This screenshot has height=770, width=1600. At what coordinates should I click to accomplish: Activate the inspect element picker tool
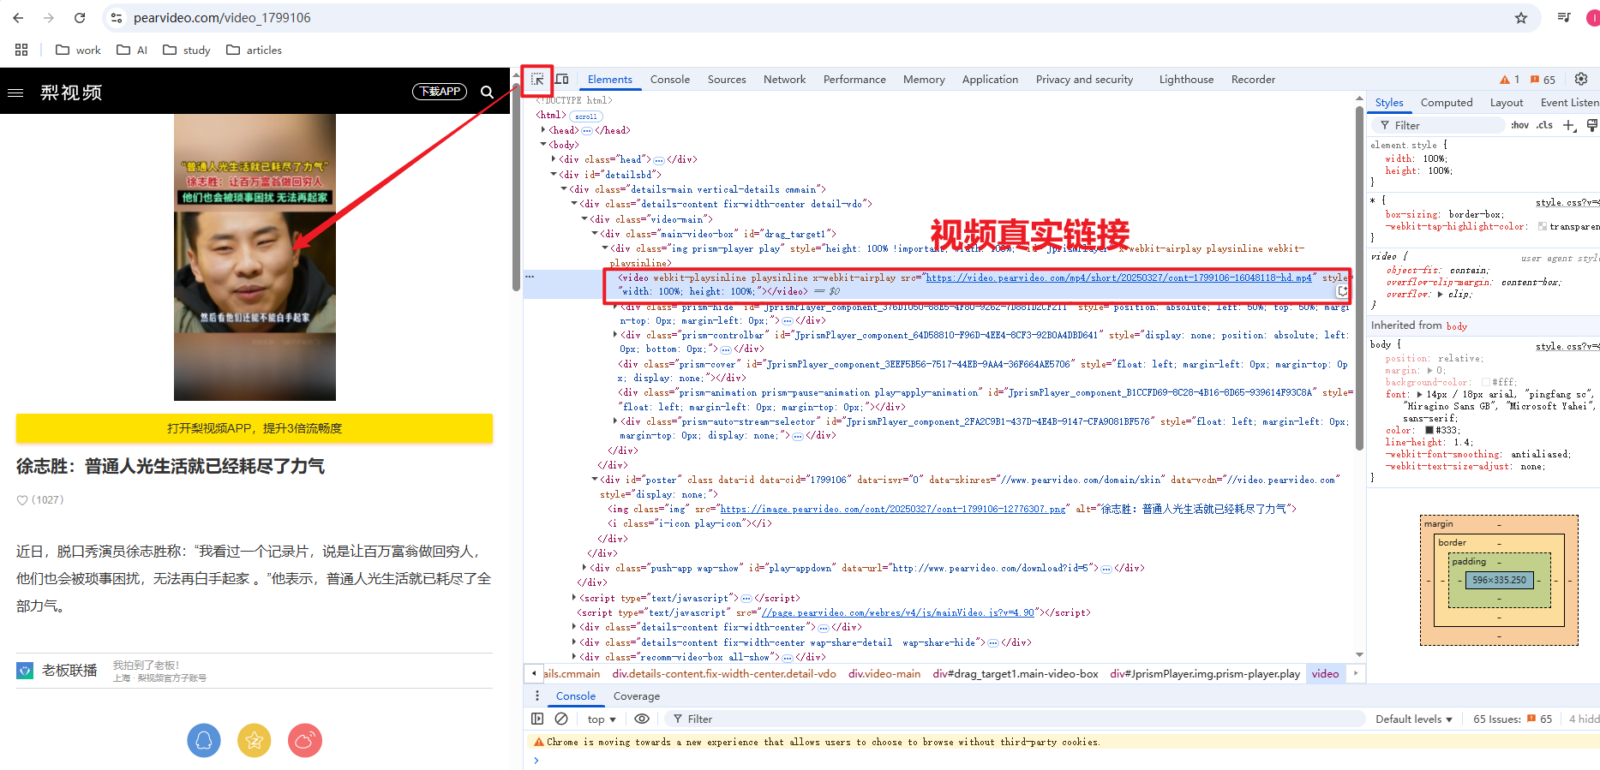(537, 80)
